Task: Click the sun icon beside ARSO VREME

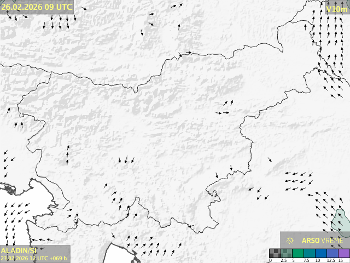Action: pyautogui.click(x=290, y=240)
